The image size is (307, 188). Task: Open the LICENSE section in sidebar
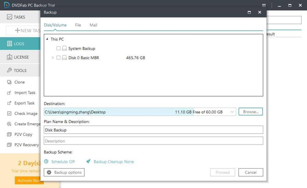[20, 57]
